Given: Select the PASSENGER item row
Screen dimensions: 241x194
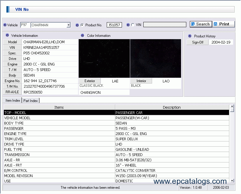Looking at the screenshot, I should (116, 128).
